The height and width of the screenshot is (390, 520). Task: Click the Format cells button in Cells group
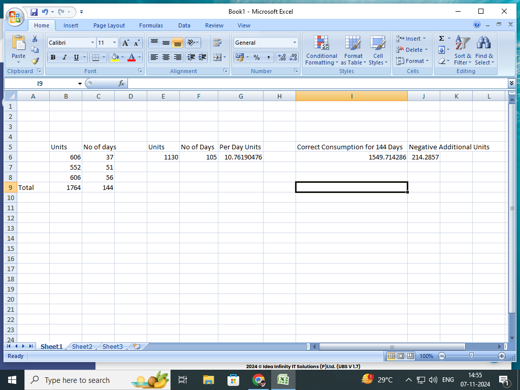(x=412, y=61)
